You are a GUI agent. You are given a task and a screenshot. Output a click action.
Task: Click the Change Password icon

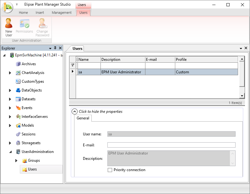click(42, 23)
